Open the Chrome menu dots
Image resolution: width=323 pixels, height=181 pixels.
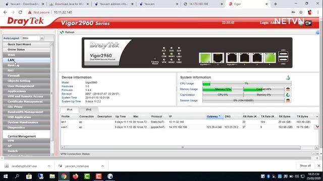point(318,12)
